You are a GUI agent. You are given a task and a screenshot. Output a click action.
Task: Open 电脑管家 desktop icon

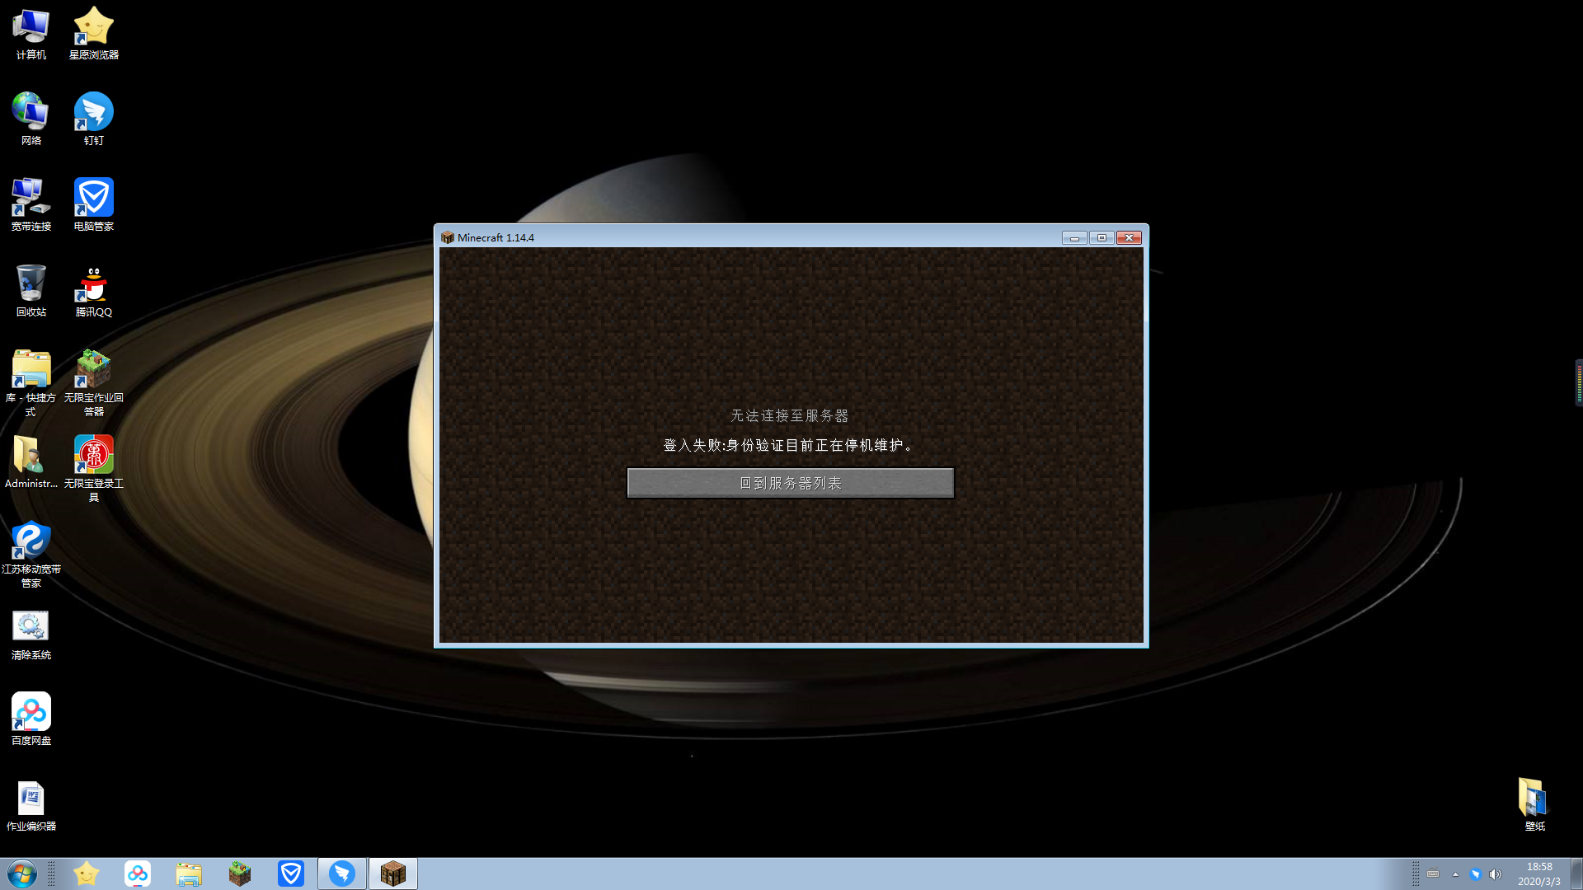(93, 199)
